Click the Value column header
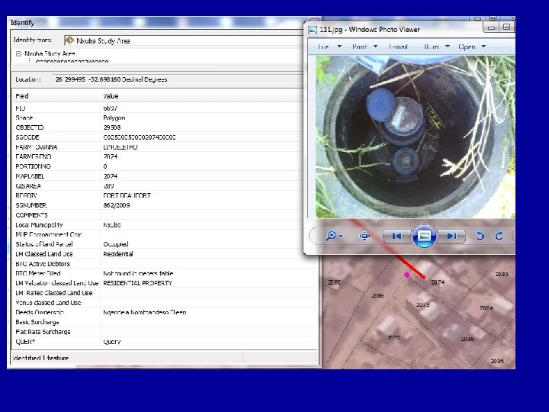Viewport: 549px width, 412px height. (x=111, y=96)
